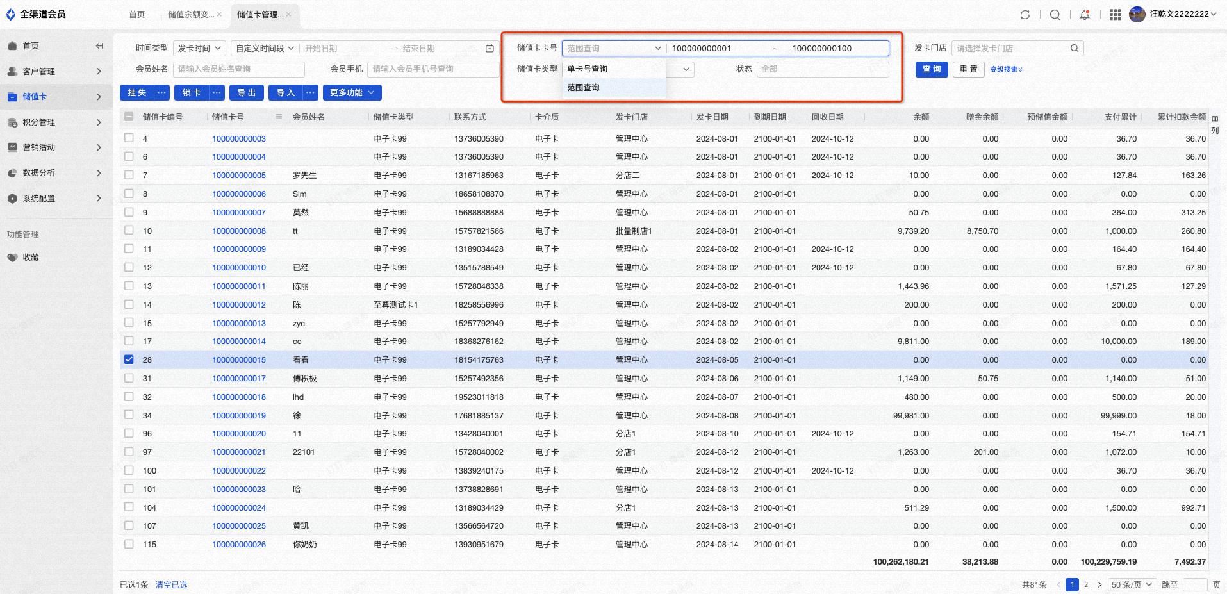Check the row for card 100000000020
This screenshot has width=1227, height=594.
tap(129, 433)
